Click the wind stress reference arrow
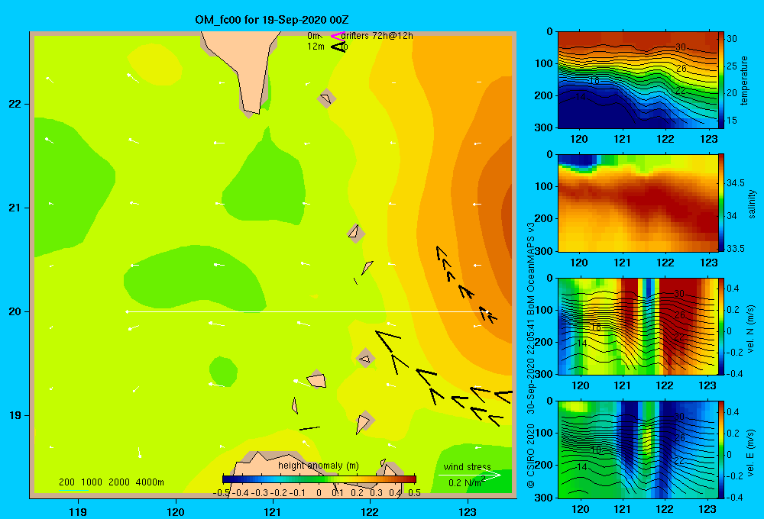This screenshot has width=764, height=519. point(470,475)
